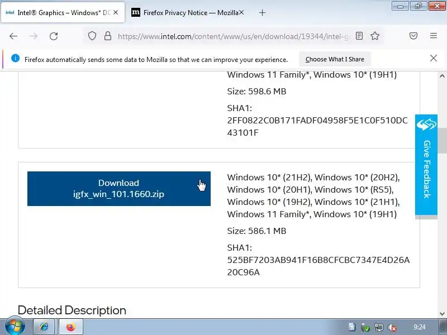The height and width of the screenshot is (335, 447).
Task: Open the Give Feedback side panel
Action: (426, 165)
